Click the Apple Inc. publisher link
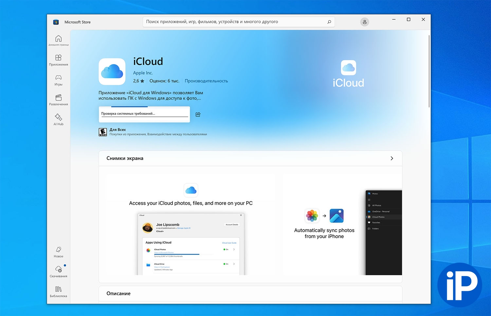The width and height of the screenshot is (491, 316). tap(143, 73)
